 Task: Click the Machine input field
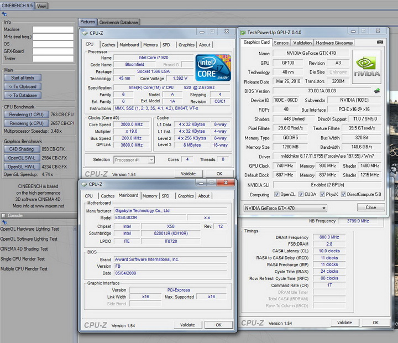click(53, 29)
